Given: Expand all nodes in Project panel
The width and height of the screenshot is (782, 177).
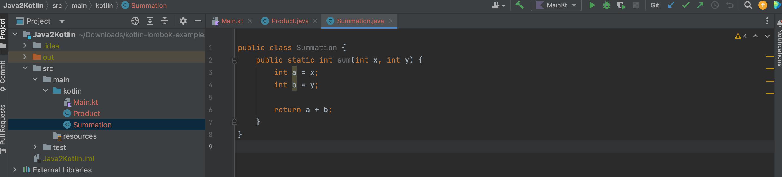Looking at the screenshot, I should (150, 21).
